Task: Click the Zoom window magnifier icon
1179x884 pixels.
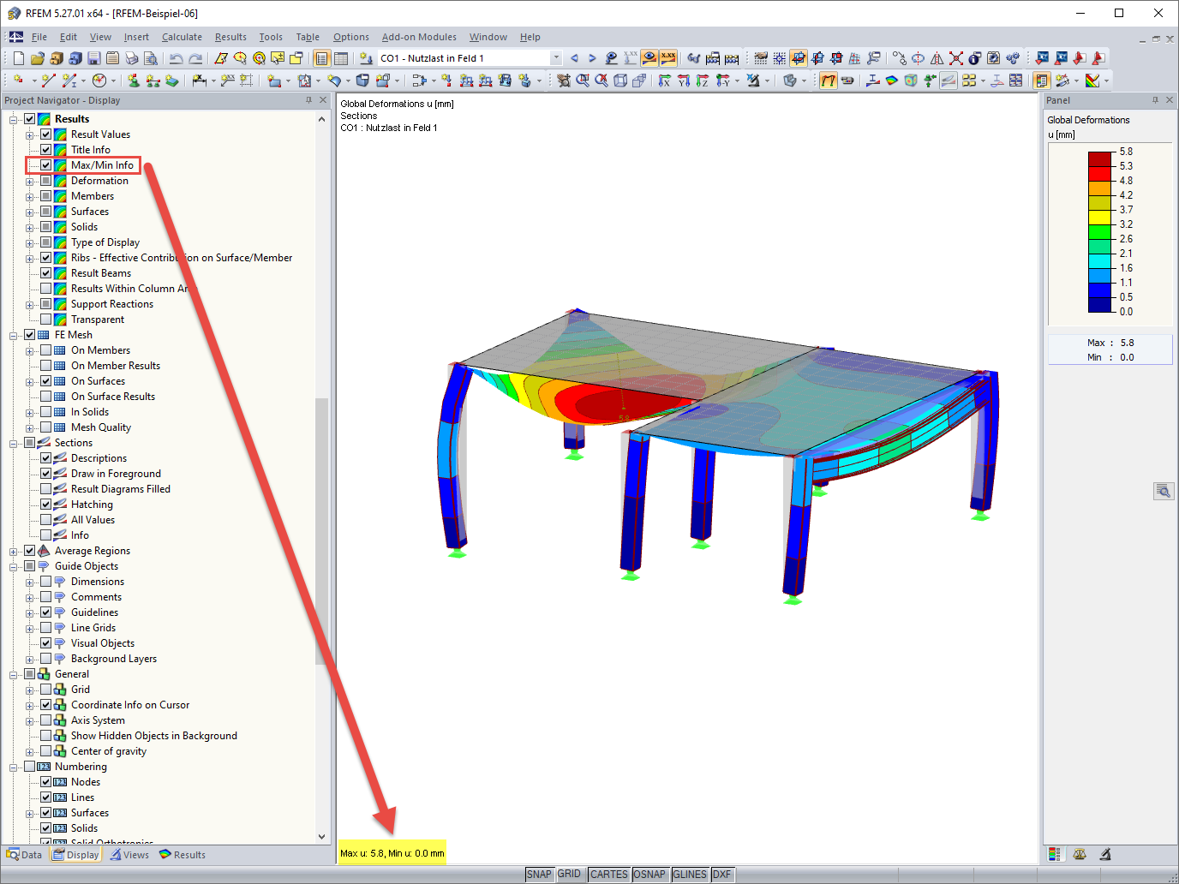Action: [583, 81]
